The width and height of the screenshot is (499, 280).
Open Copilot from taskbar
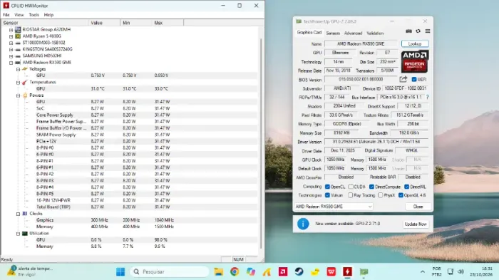[251, 271]
